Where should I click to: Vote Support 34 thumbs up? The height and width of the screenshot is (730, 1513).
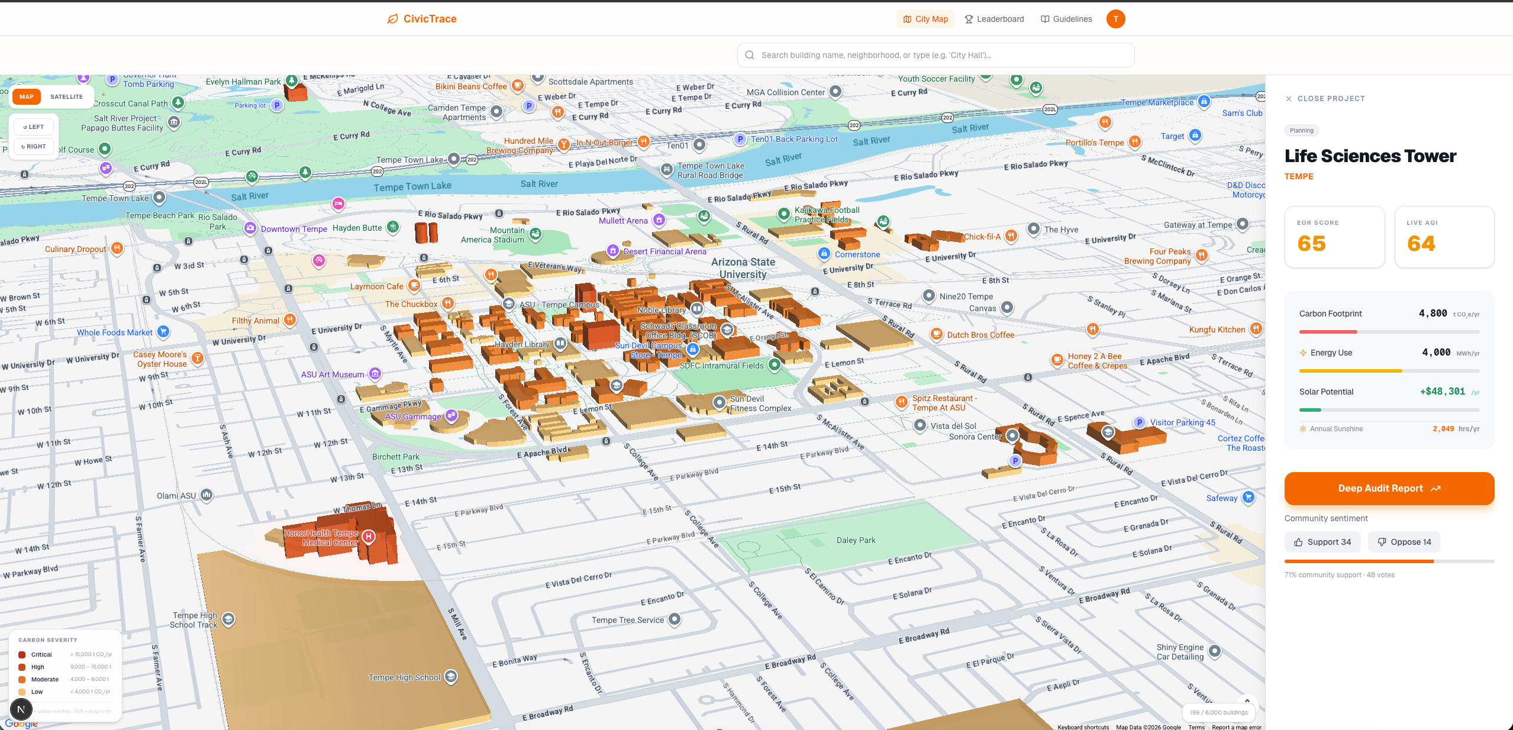point(1322,542)
